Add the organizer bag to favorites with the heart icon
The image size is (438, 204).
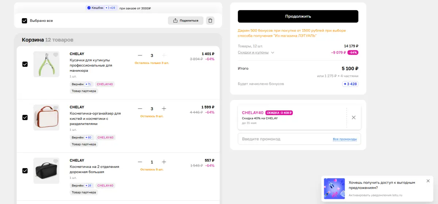55,108
